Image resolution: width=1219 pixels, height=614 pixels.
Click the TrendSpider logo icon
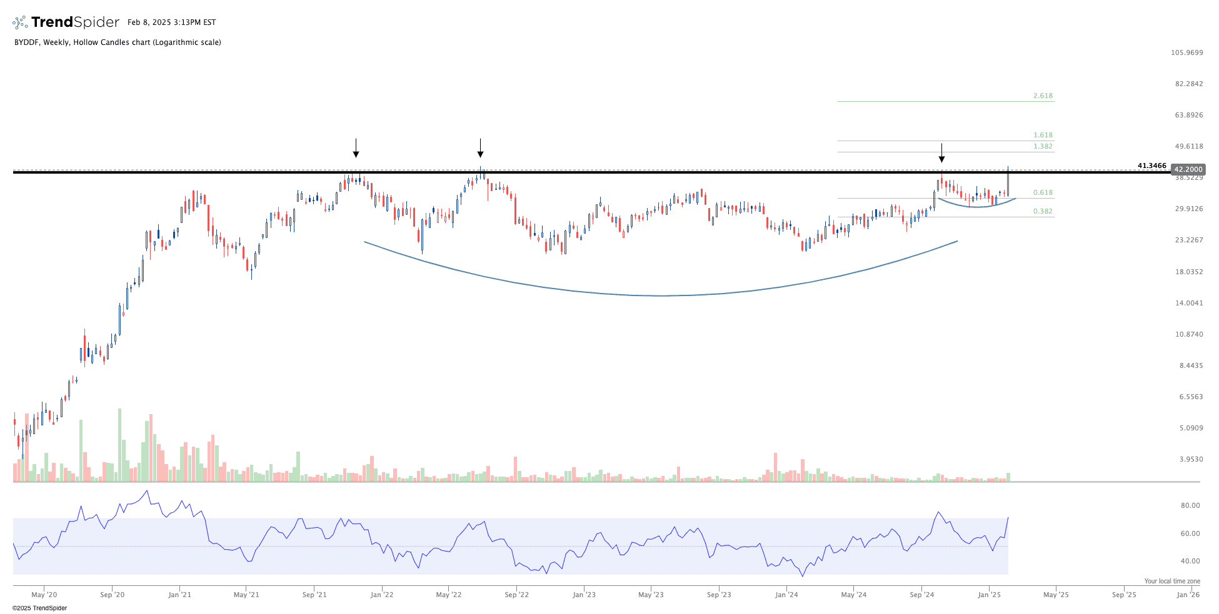click(20, 22)
